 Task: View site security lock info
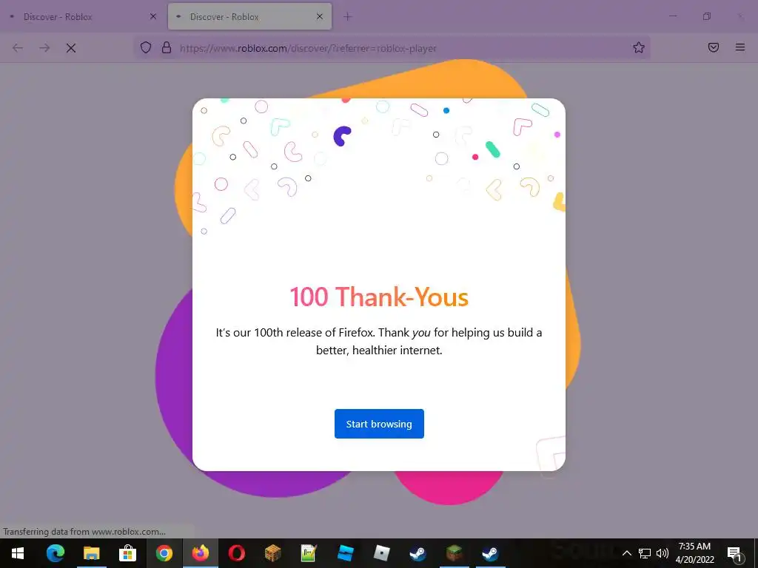[x=167, y=47]
